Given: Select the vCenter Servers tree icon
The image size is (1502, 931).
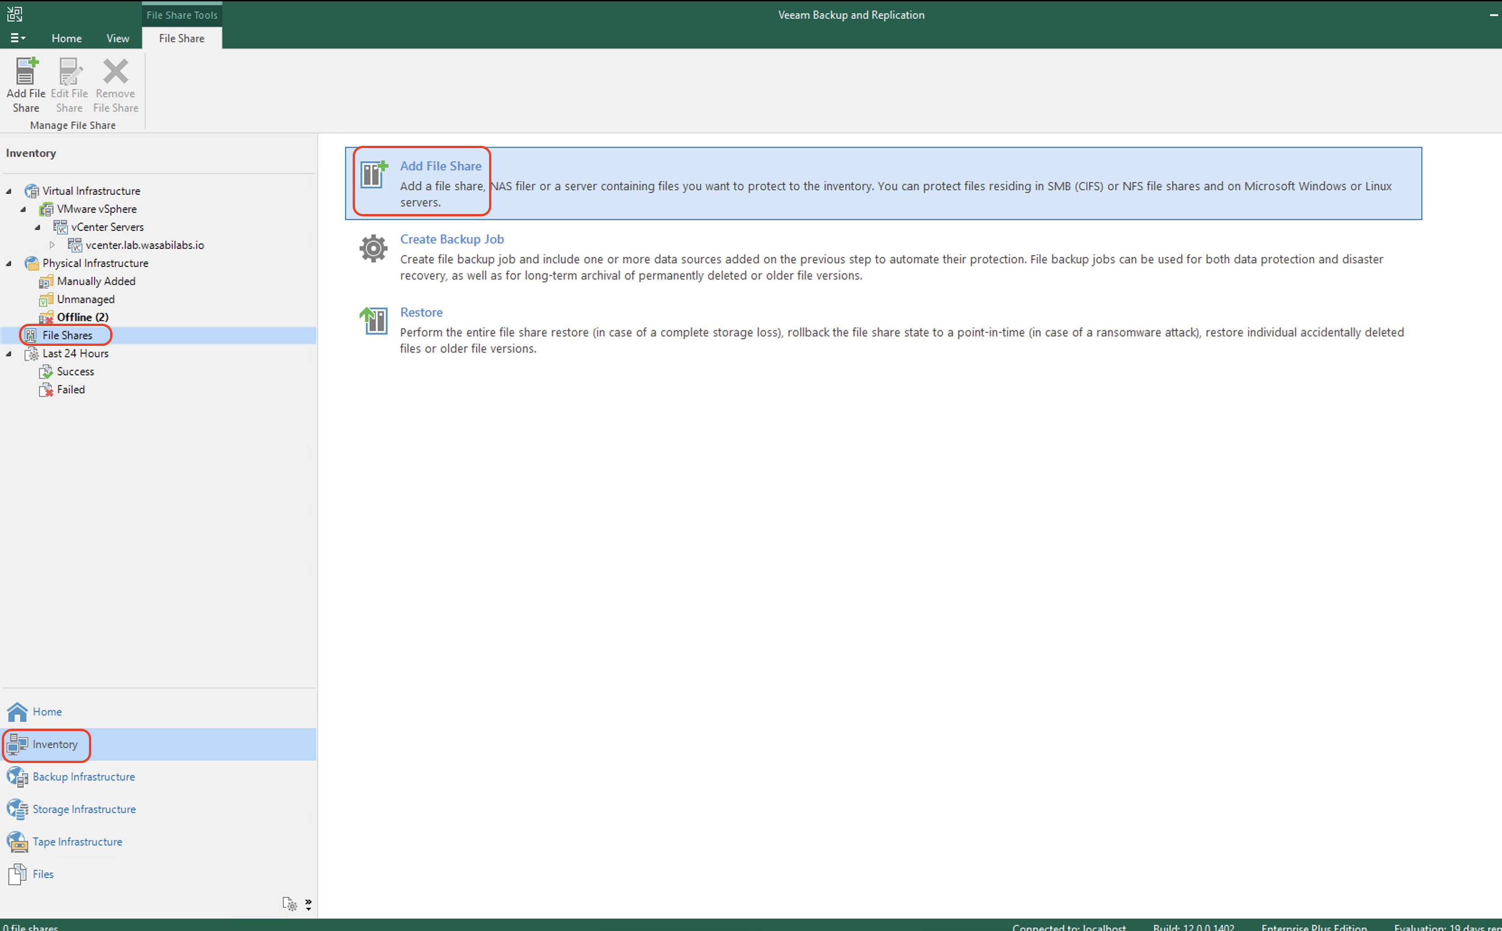Looking at the screenshot, I should tap(61, 227).
